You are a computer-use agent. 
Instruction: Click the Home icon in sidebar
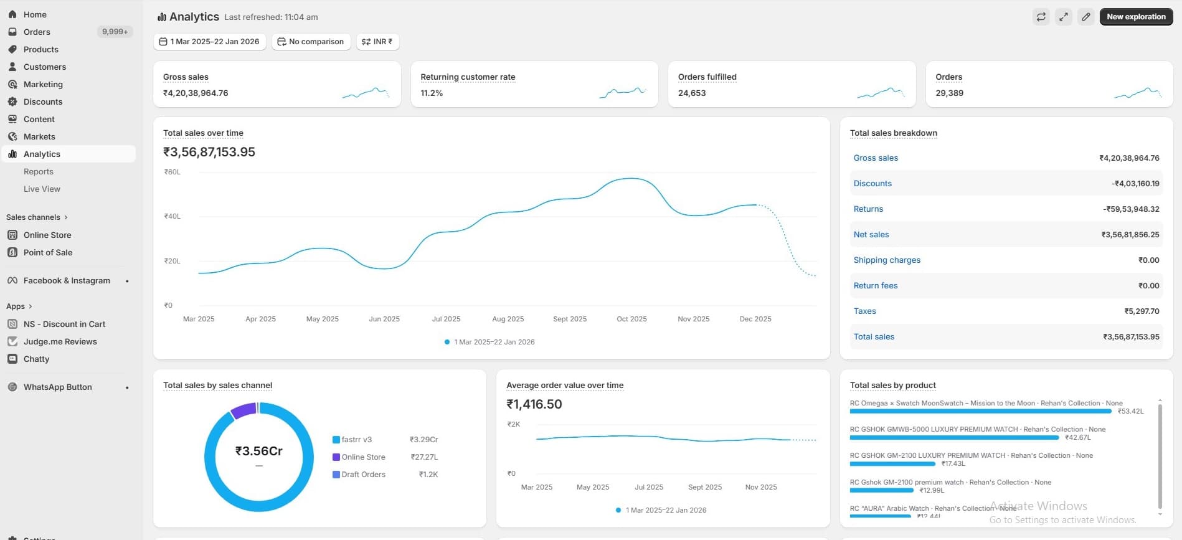[12, 14]
